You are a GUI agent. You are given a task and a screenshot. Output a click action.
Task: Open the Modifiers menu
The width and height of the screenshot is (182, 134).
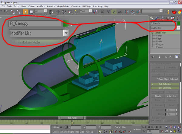40,6
